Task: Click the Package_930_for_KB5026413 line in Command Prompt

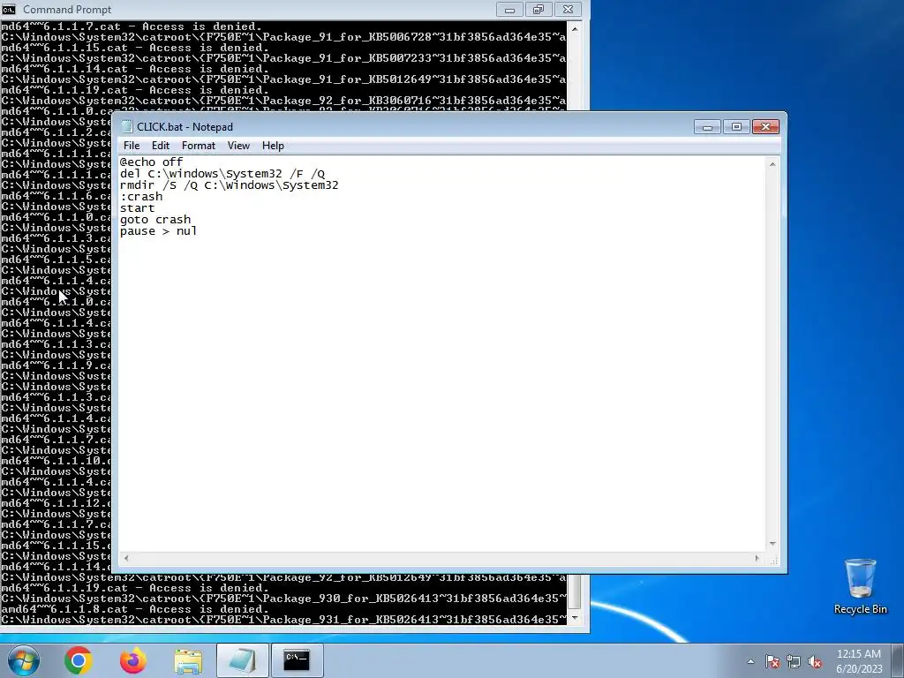Action: [283, 599]
